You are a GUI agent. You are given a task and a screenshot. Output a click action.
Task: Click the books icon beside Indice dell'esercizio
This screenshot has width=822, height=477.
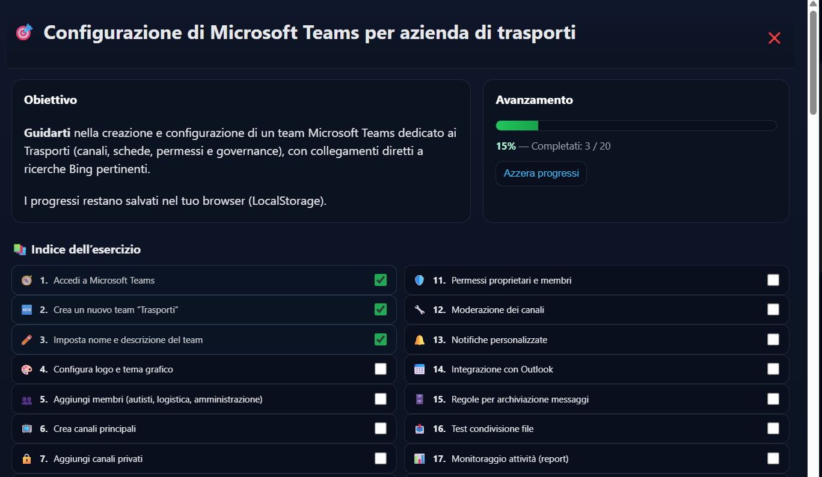pyautogui.click(x=20, y=249)
